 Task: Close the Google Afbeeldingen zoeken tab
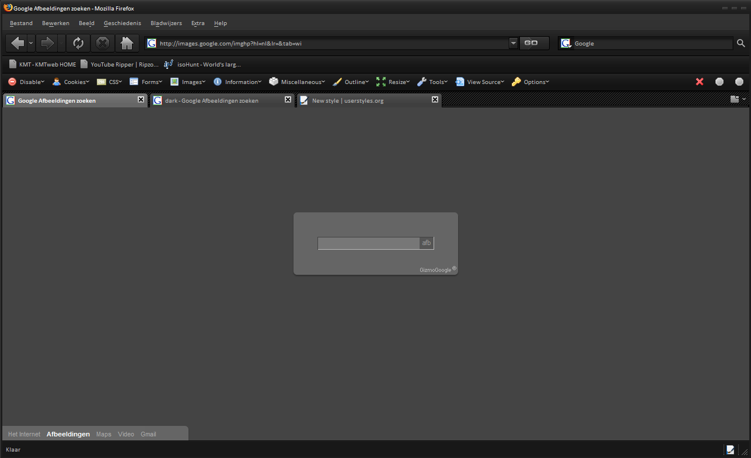[x=141, y=100]
